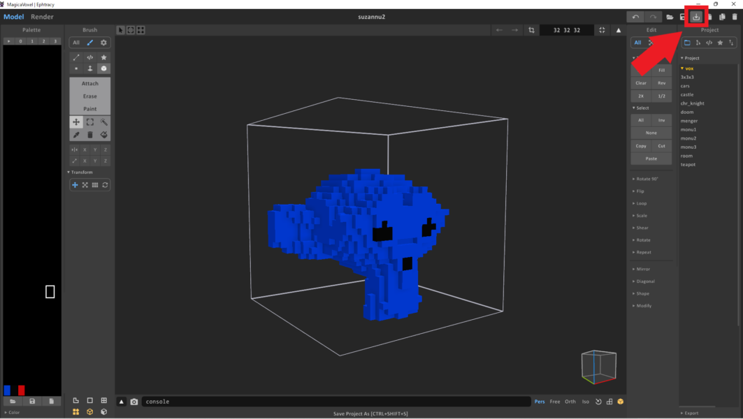Pick the blue color swatch in the palette
Screen dimensions: 743x419
[7, 390]
